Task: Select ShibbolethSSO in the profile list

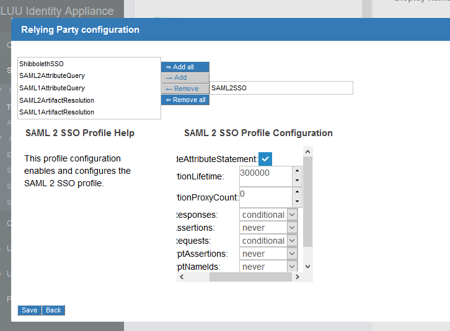Action: [x=42, y=64]
